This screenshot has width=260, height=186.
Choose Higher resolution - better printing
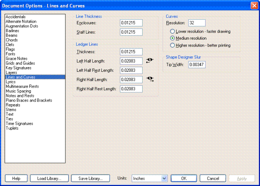172,45
